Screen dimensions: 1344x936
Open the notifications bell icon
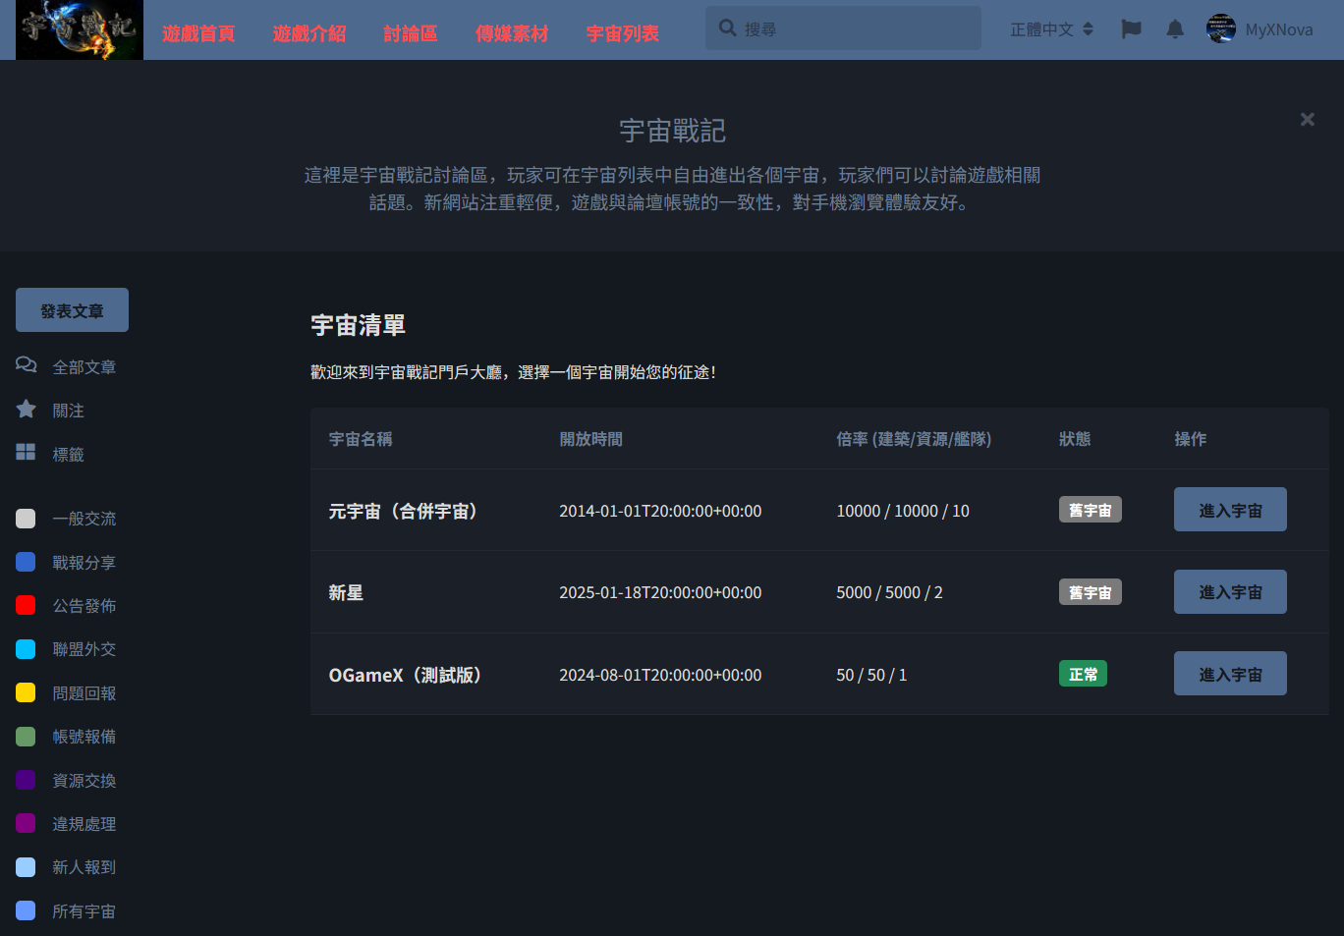[1175, 29]
